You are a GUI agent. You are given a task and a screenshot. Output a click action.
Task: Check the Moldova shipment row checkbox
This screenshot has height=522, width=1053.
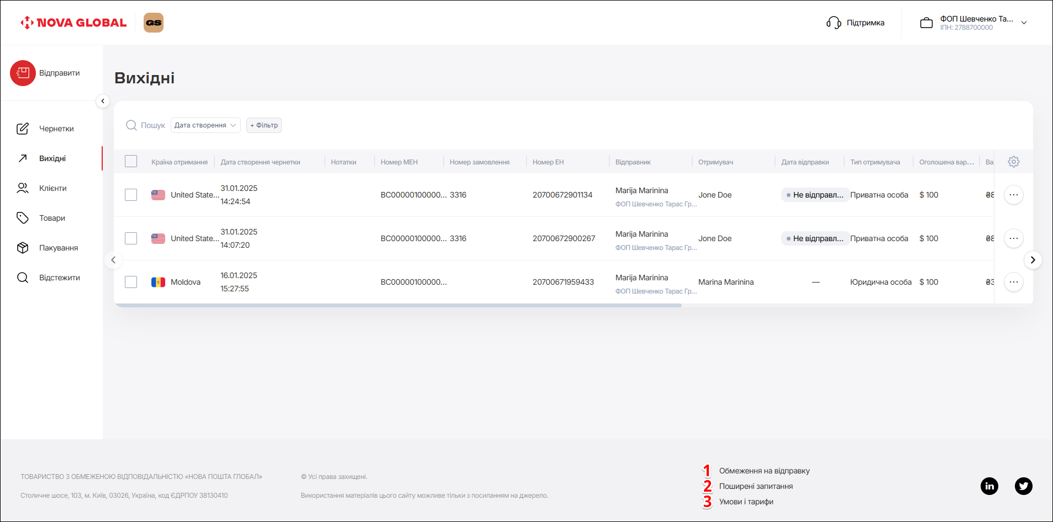pyautogui.click(x=131, y=282)
